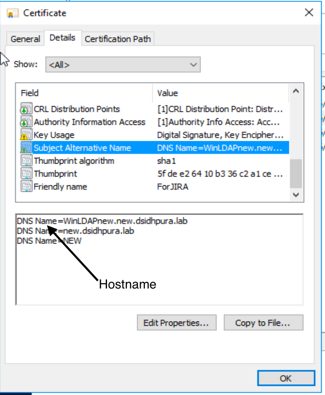This screenshot has width=325, height=395.
Task: Click the Thumbprint algorithm field icon
Action: pyautogui.click(x=26, y=161)
